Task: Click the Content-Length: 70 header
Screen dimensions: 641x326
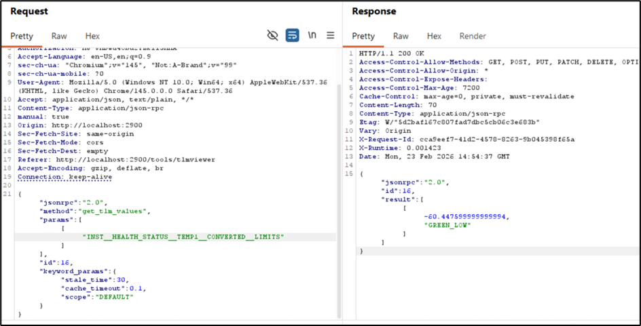Action: coord(398,105)
